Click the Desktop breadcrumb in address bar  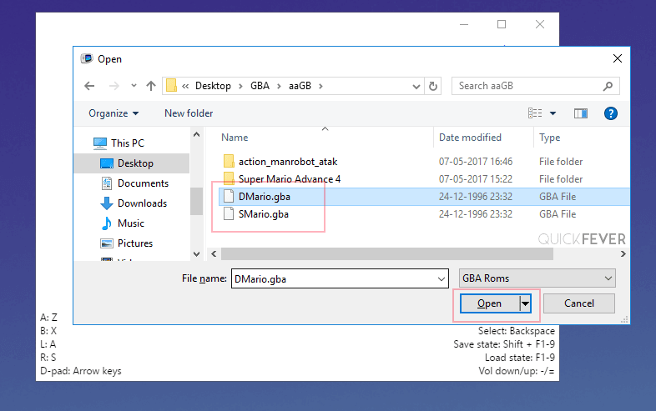point(213,86)
